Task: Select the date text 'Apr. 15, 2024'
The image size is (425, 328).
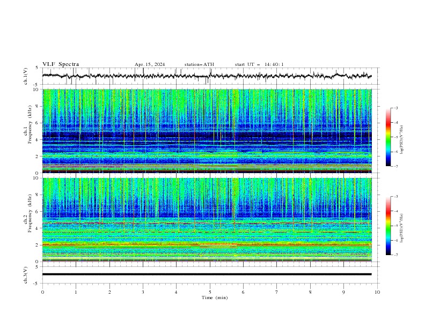Action: [150, 64]
